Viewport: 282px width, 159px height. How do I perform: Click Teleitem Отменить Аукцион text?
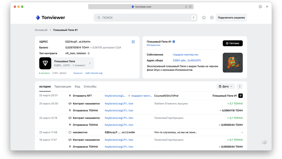point(171,104)
